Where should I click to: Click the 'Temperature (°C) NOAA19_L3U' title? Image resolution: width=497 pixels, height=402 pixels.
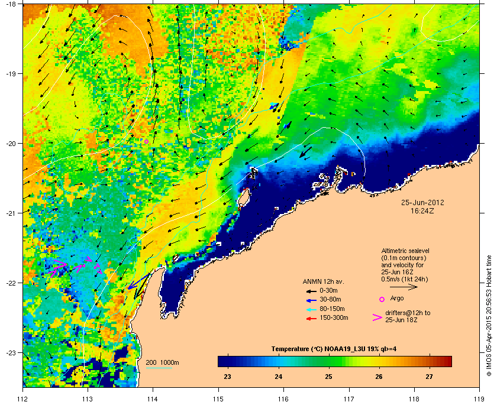334,349
